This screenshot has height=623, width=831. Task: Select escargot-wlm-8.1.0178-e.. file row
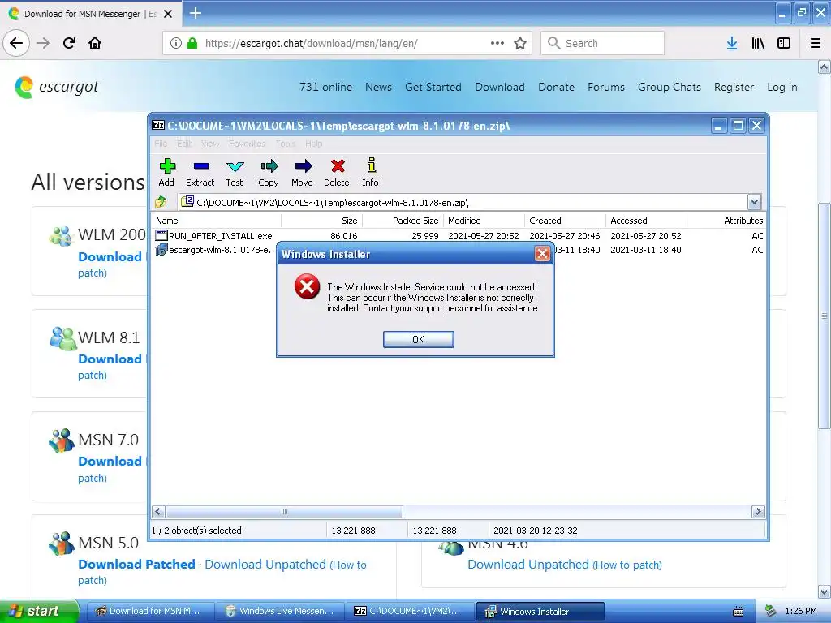pos(214,250)
